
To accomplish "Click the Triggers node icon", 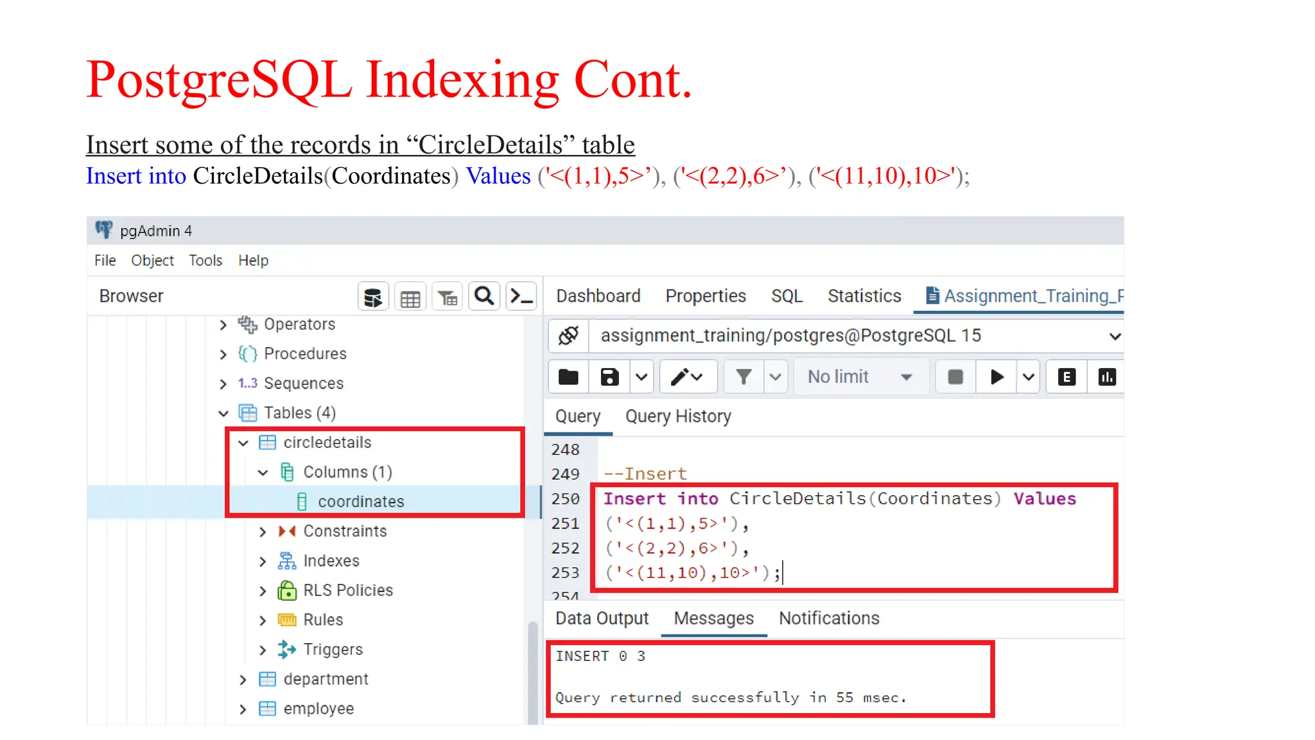I will pos(287,649).
